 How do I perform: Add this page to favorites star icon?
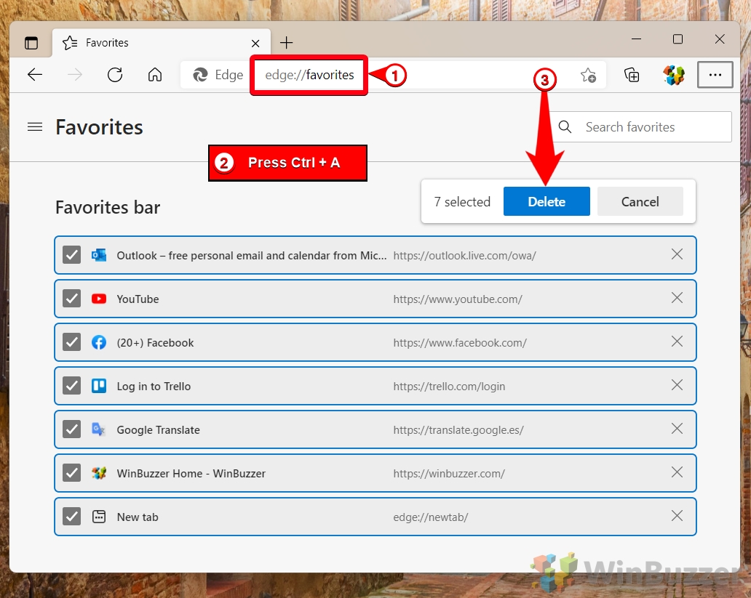[x=588, y=75]
